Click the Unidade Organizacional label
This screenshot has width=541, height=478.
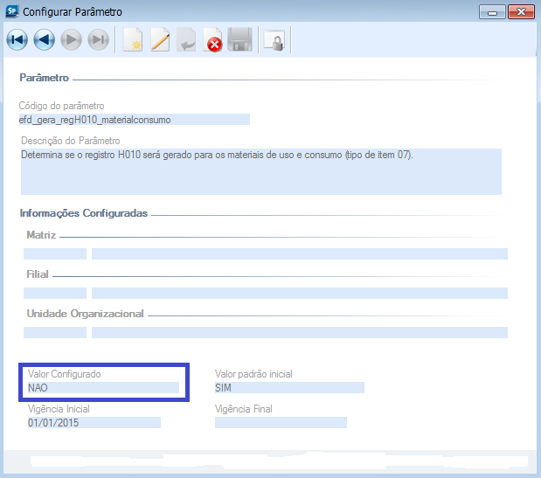(x=85, y=314)
